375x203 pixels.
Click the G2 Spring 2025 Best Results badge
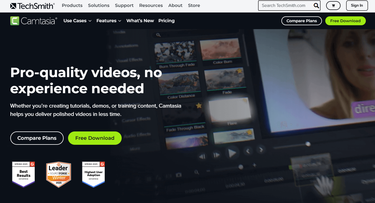[x=23, y=174]
